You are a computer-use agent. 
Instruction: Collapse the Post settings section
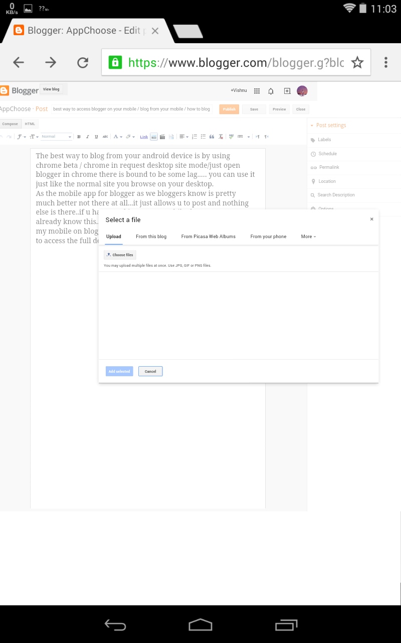click(328, 126)
